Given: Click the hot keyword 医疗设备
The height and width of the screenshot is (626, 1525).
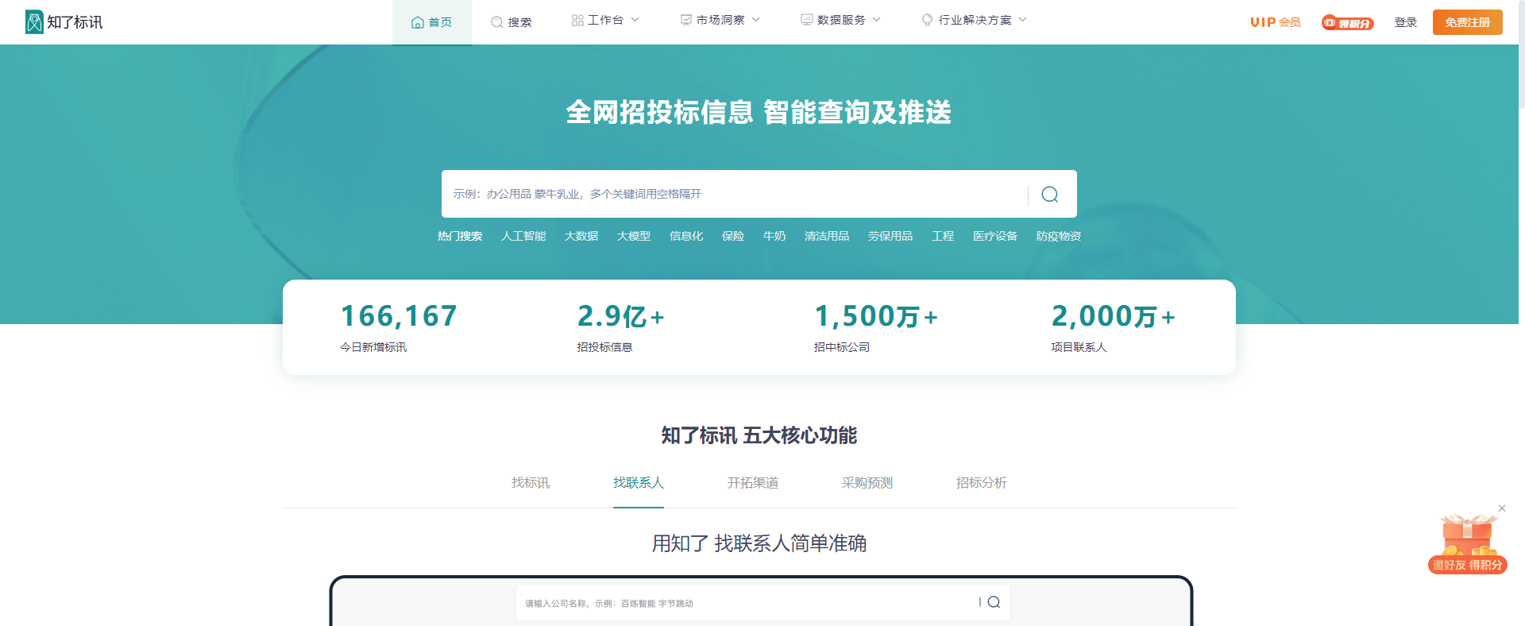Looking at the screenshot, I should coord(995,236).
